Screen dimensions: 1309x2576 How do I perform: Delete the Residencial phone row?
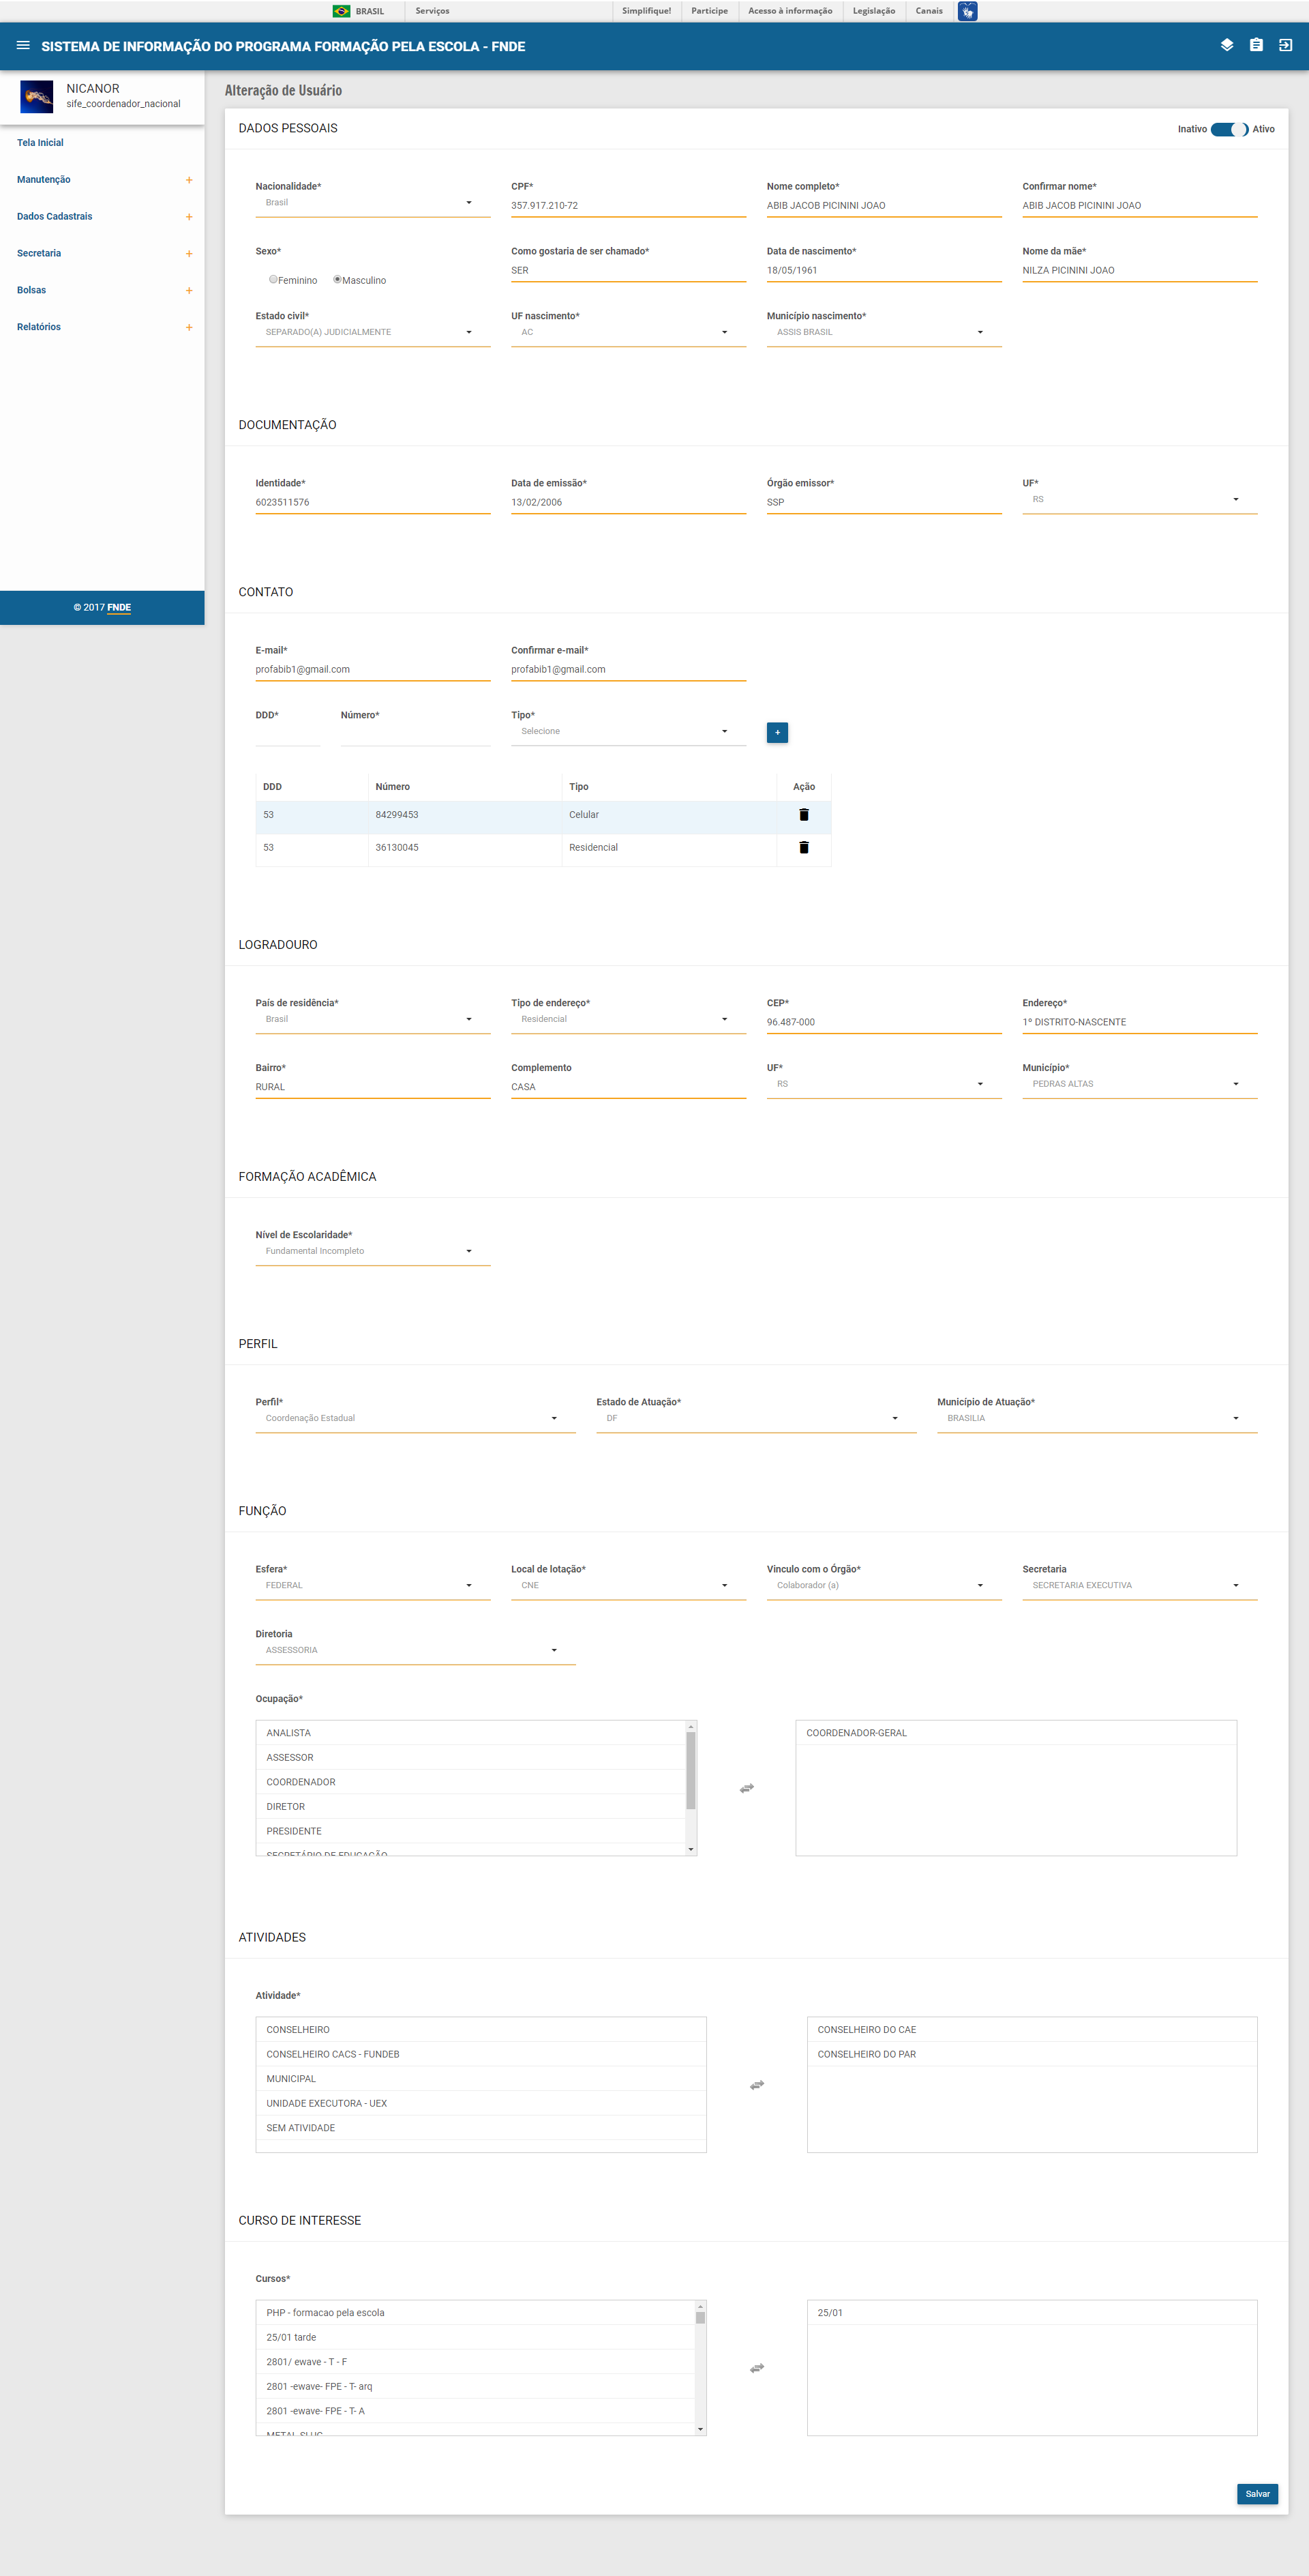803,848
